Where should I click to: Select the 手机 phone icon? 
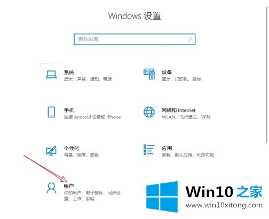click(51, 112)
